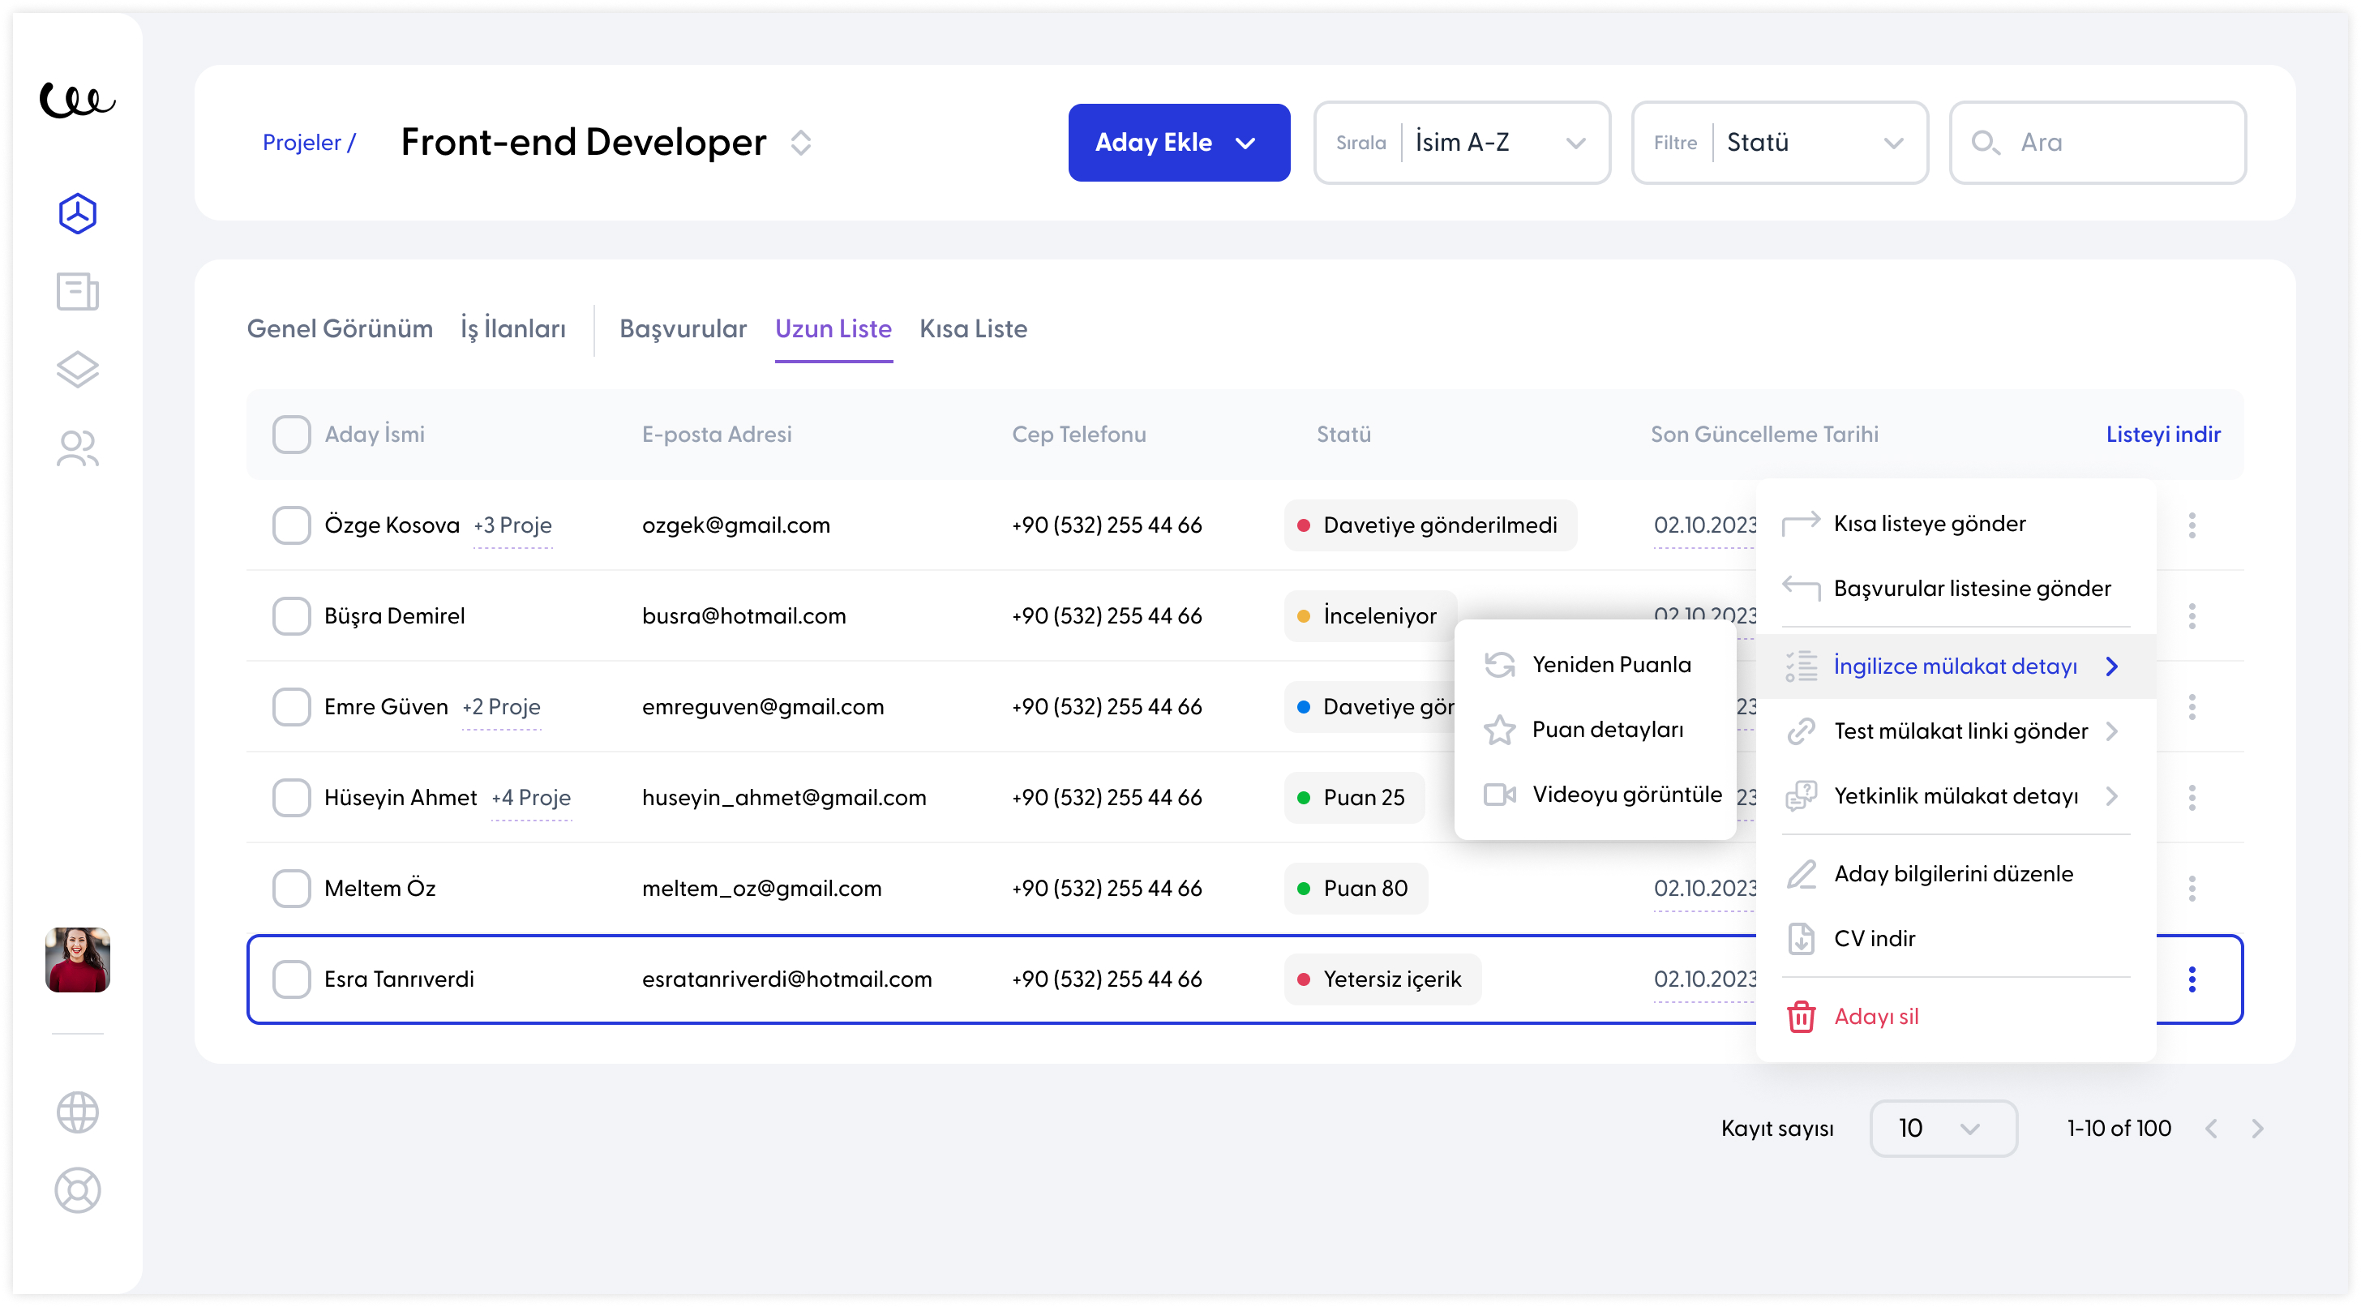Viewport: 2361px width, 1307px height.
Task: Open Emre Güven's +2 Proje link
Action: (x=501, y=707)
